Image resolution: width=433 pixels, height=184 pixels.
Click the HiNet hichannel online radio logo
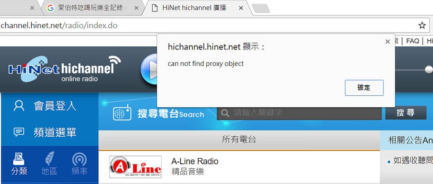click(x=65, y=69)
